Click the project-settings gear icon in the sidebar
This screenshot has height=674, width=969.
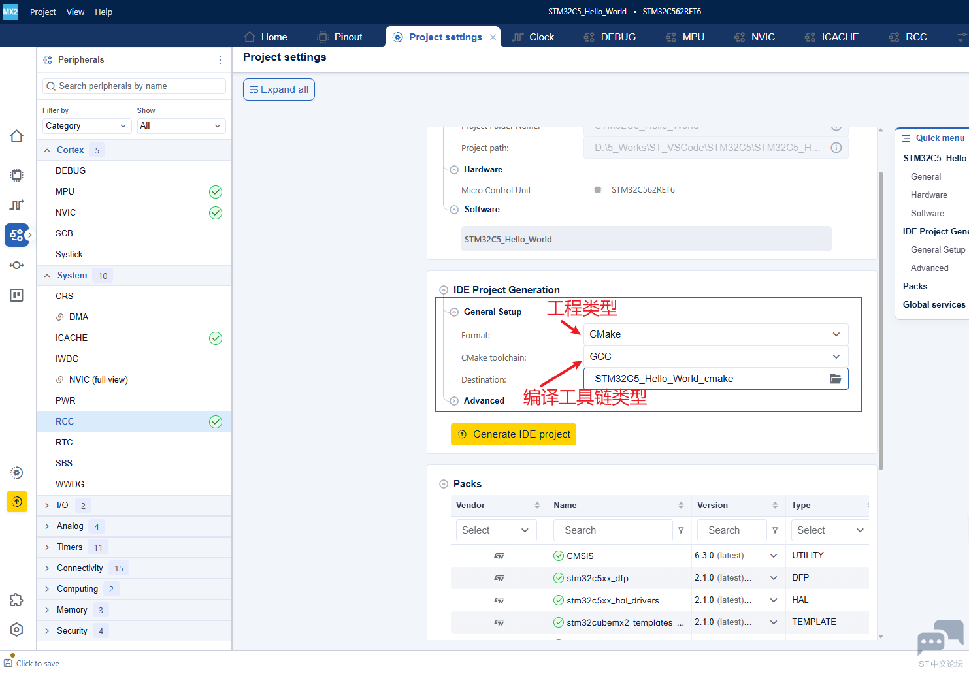click(17, 473)
